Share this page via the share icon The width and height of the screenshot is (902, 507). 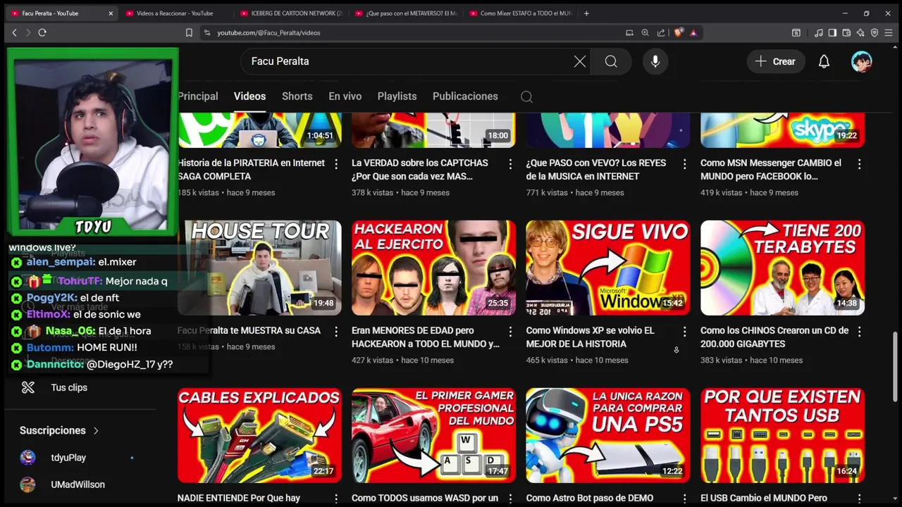pos(660,32)
